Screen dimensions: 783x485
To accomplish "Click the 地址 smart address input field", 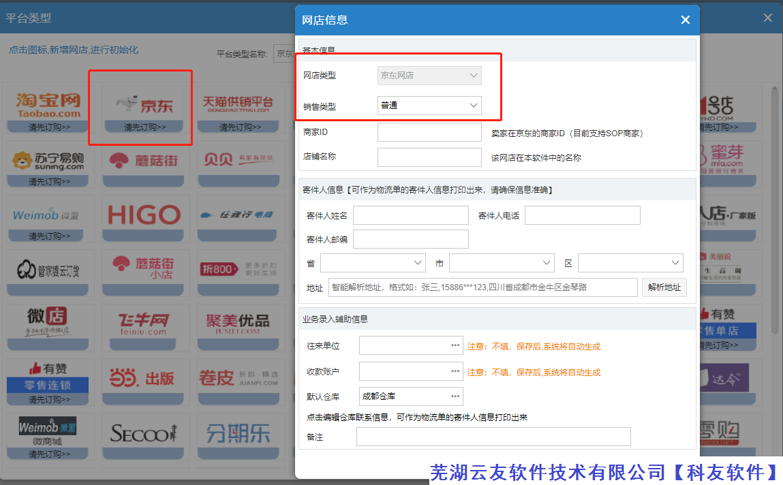I will 483,287.
